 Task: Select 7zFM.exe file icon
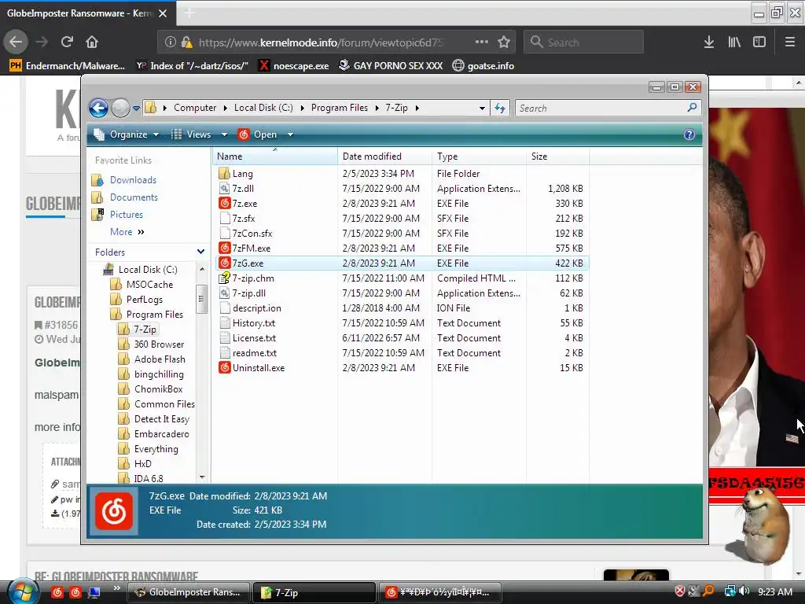pyautogui.click(x=224, y=248)
